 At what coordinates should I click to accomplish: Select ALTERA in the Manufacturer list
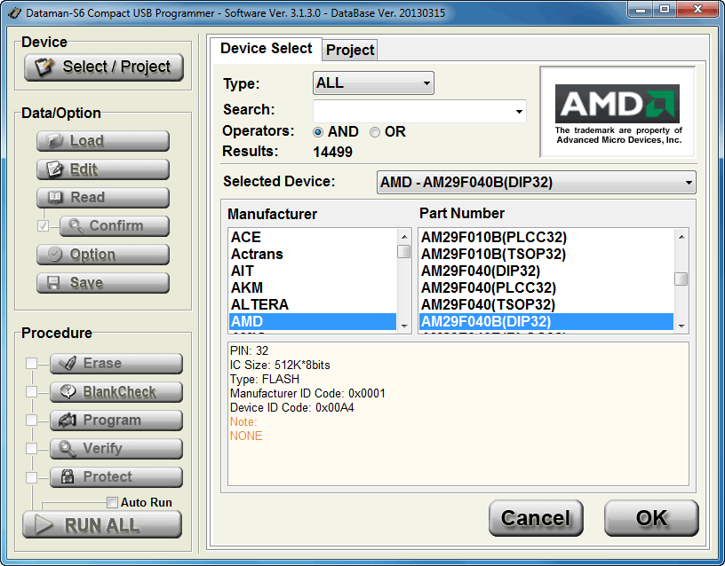pos(259,304)
